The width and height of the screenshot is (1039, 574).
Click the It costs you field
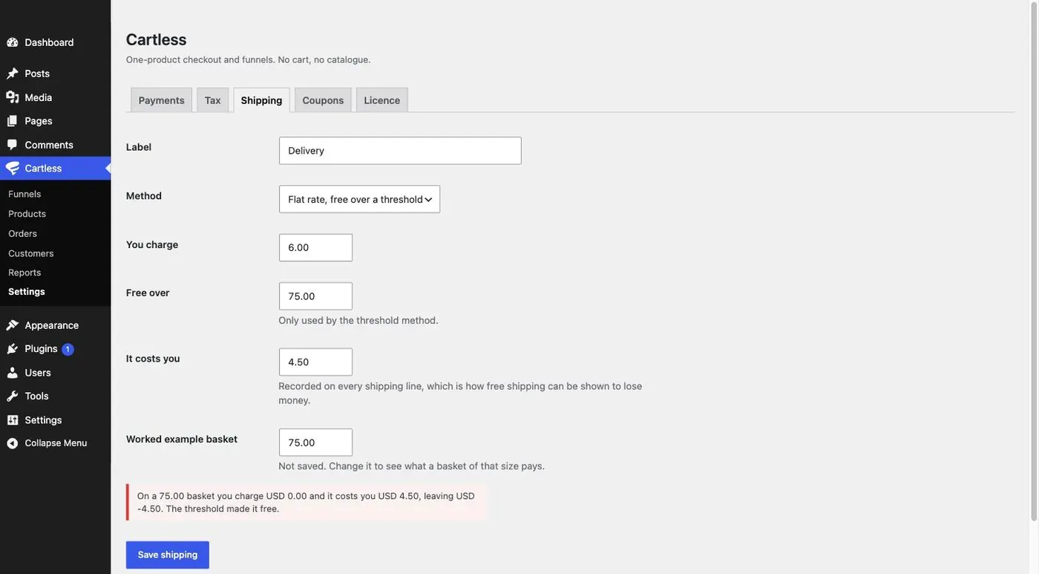[x=315, y=362]
